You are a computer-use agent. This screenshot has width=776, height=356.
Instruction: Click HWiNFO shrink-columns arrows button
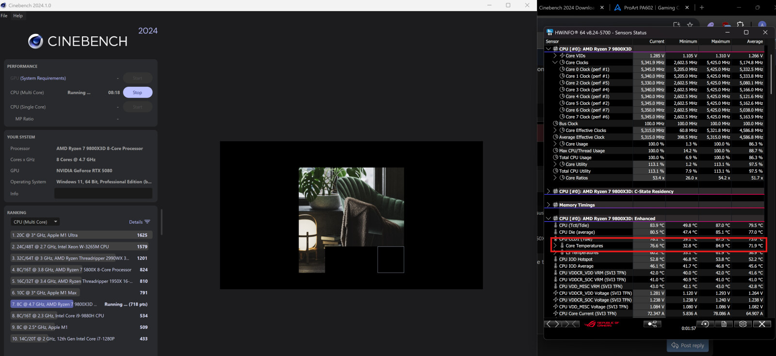[570, 324]
